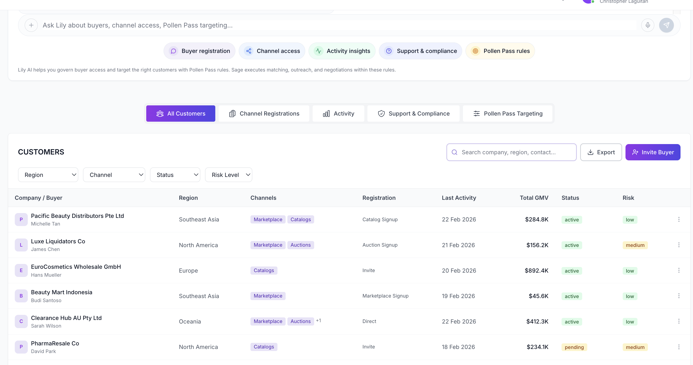Click the Pollen Pass rules suggestion chip
The image size is (693, 365).
pos(500,51)
